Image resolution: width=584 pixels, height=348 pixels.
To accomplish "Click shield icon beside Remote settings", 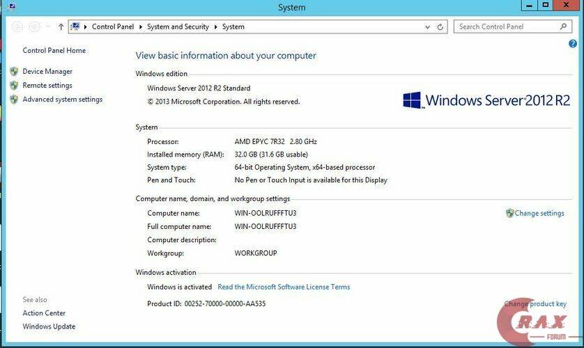I will (x=14, y=86).
